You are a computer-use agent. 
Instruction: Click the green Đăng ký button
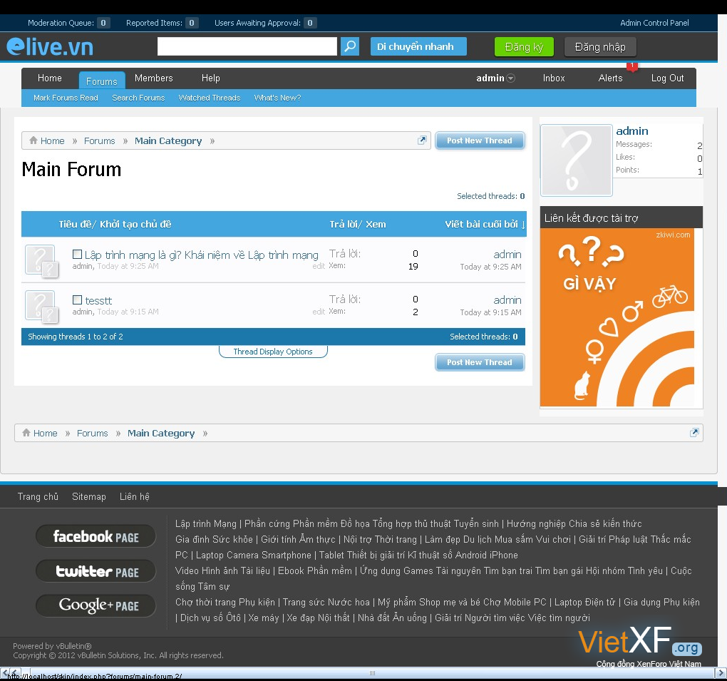click(524, 47)
